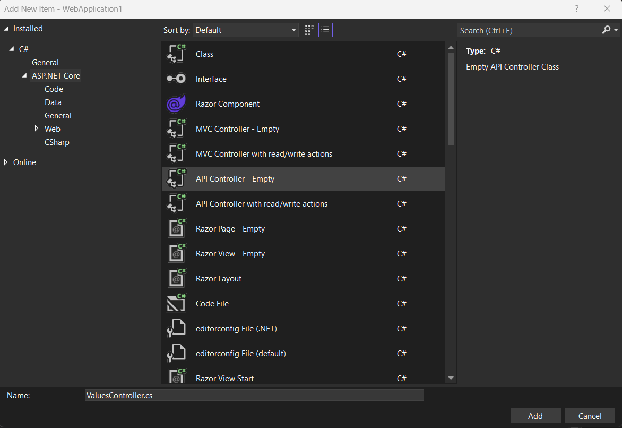Click the Class template icon
The width and height of the screenshot is (622, 428).
coord(176,54)
